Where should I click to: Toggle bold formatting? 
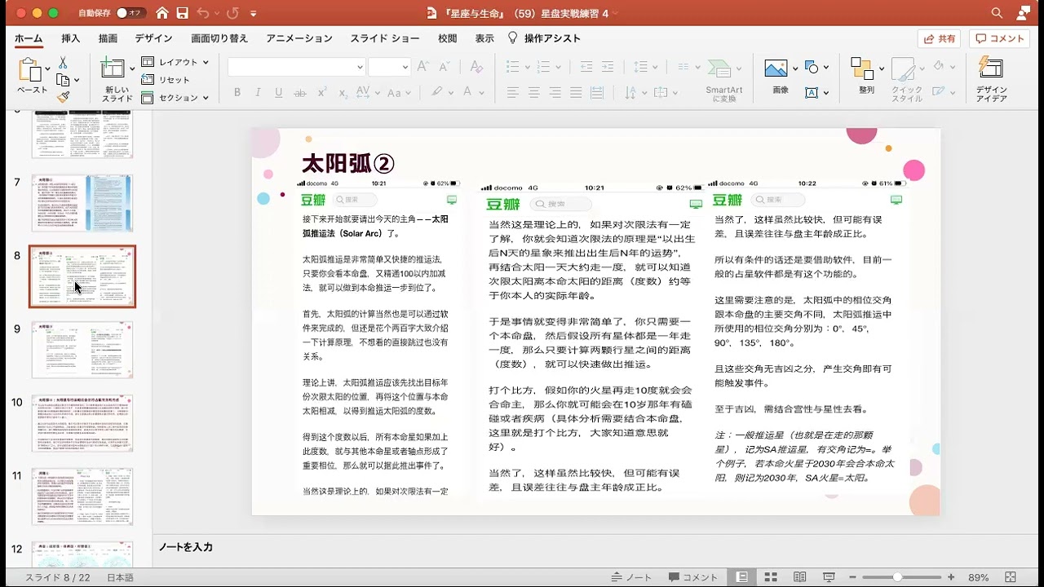pos(237,93)
